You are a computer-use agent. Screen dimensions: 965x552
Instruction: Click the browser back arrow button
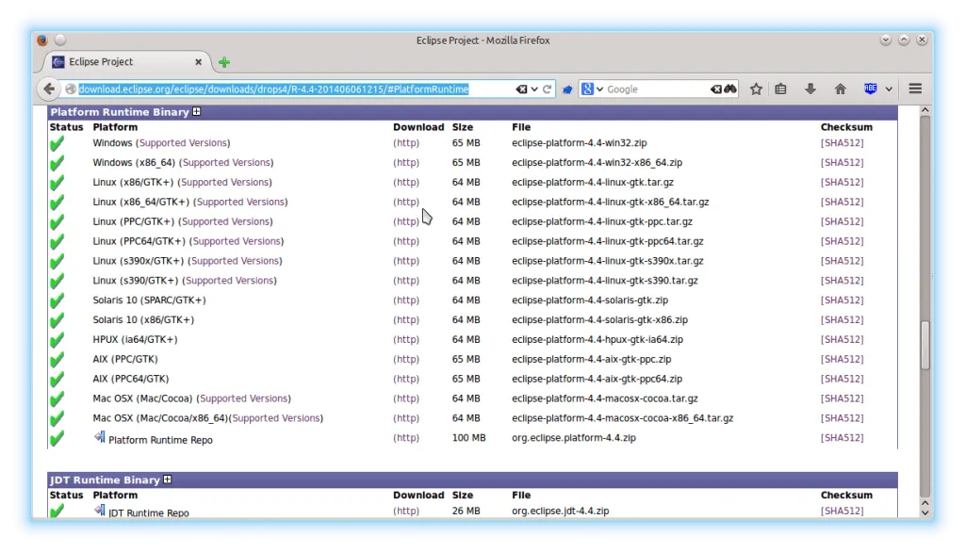click(x=49, y=89)
